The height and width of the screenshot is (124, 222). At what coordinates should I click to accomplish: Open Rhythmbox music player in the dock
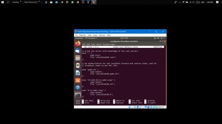click(x=78, y=65)
